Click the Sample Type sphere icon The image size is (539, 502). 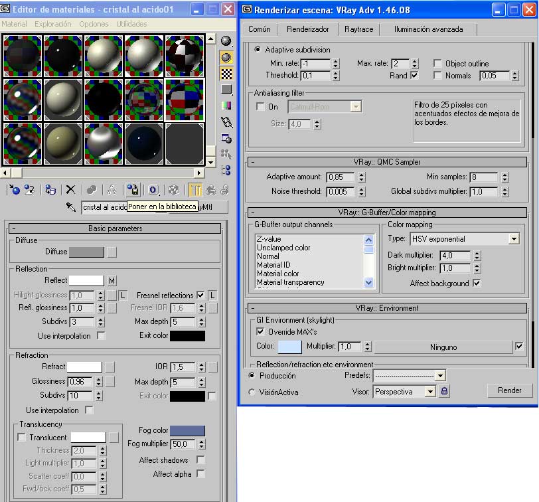[x=226, y=42]
